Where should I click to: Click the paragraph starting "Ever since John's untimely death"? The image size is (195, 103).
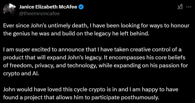click(96, 30)
